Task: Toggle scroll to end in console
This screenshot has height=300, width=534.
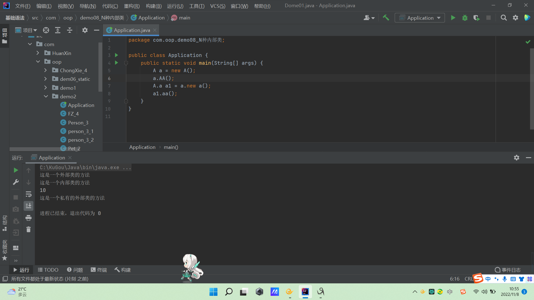Action: pyautogui.click(x=28, y=206)
